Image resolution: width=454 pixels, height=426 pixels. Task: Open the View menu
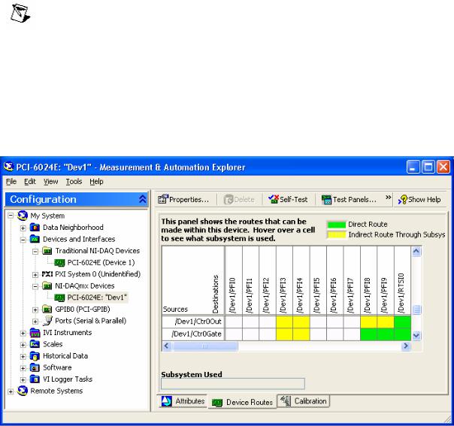50,182
